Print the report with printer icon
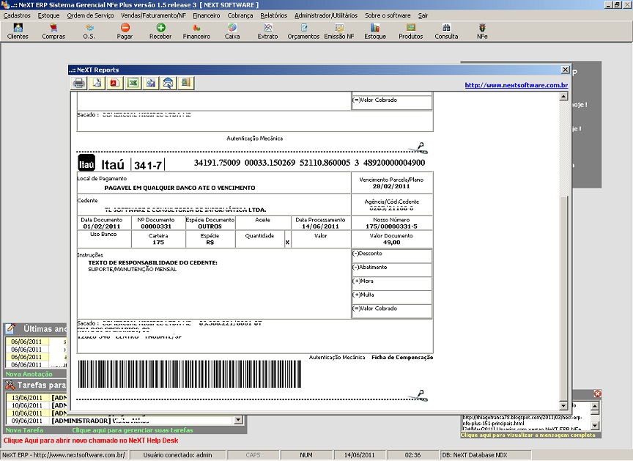The height and width of the screenshot is (461, 633). coord(79,83)
